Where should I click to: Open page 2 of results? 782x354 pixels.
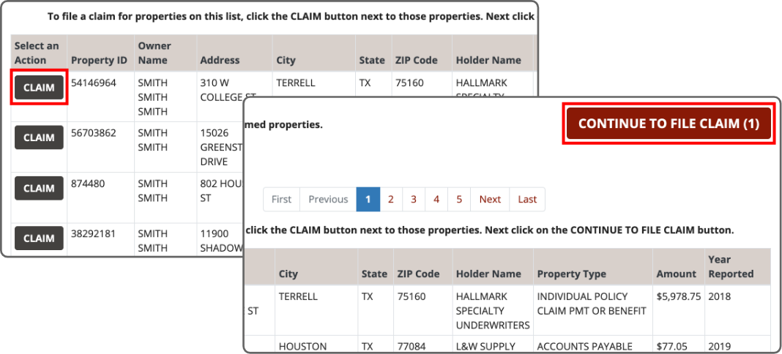(x=391, y=199)
